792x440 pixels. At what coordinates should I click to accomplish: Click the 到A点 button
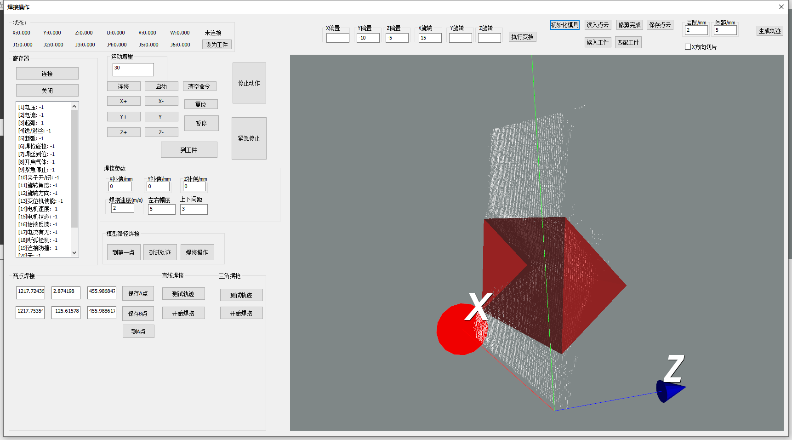click(138, 331)
